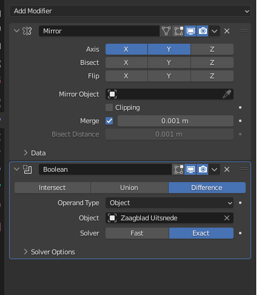Image resolution: width=259 pixels, height=295 pixels.
Task: Enable the Clipping checkbox
Action: pos(109,107)
